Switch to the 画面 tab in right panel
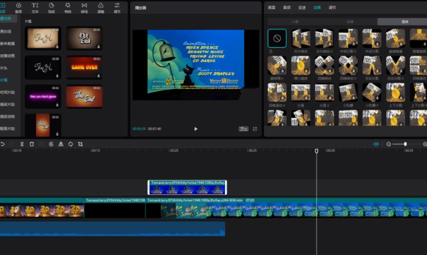427x255 pixels. point(272,7)
